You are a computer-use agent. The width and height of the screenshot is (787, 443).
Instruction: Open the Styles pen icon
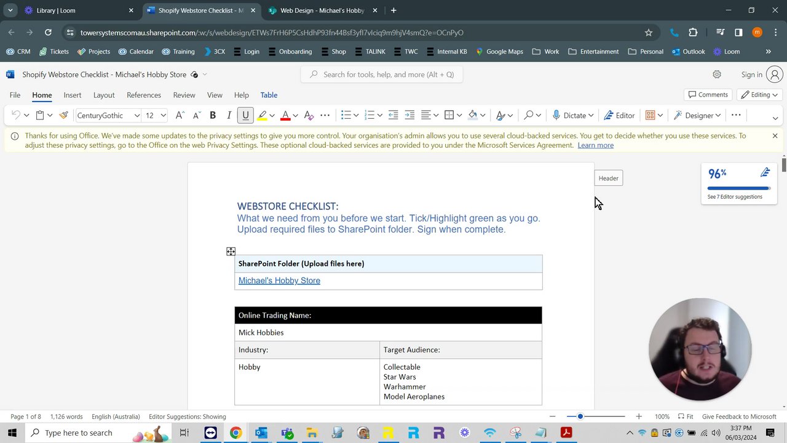[x=500, y=115]
